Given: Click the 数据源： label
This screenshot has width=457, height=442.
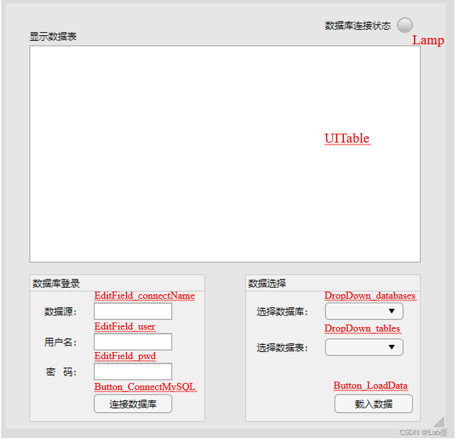Looking at the screenshot, I should pyautogui.click(x=60, y=312).
